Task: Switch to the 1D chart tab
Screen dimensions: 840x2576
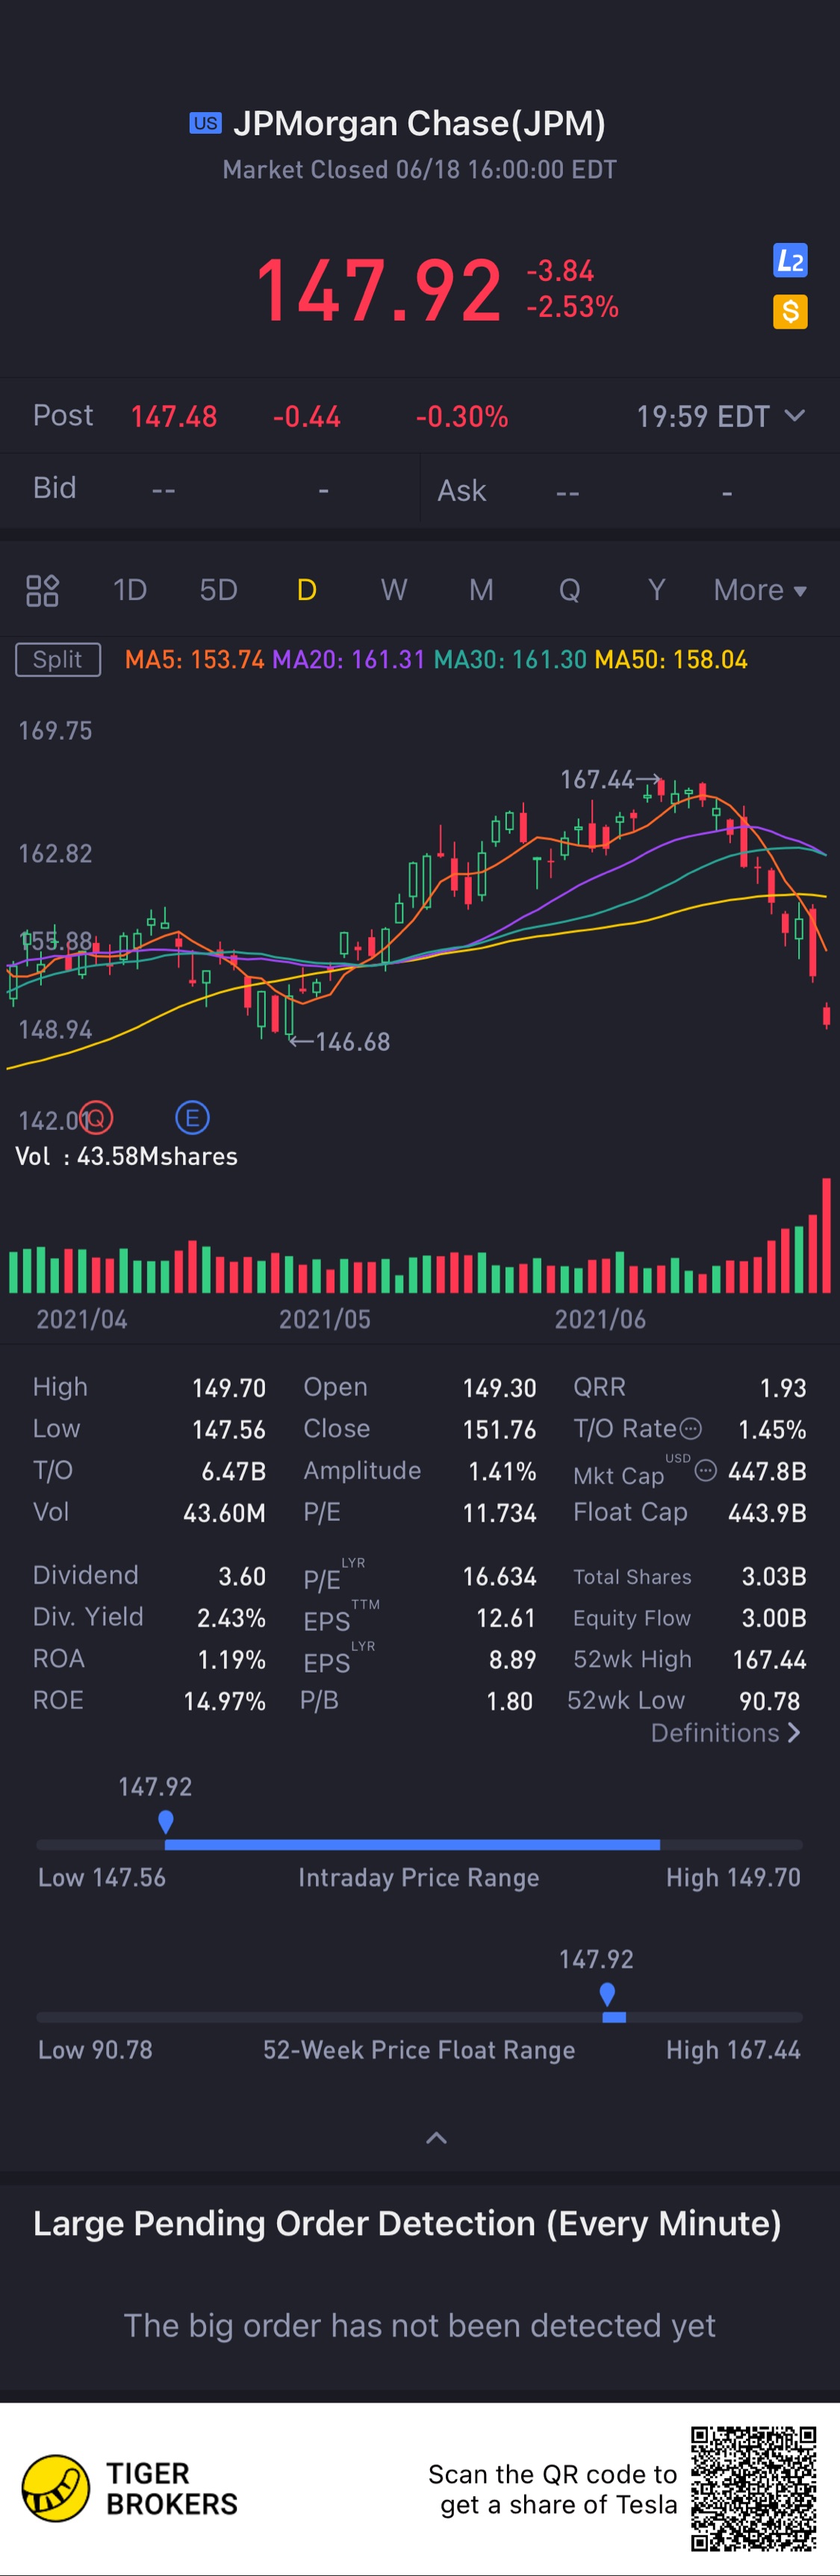Action: click(130, 590)
